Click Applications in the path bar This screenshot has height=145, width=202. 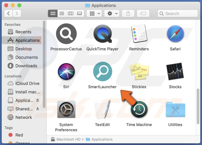click(99, 139)
